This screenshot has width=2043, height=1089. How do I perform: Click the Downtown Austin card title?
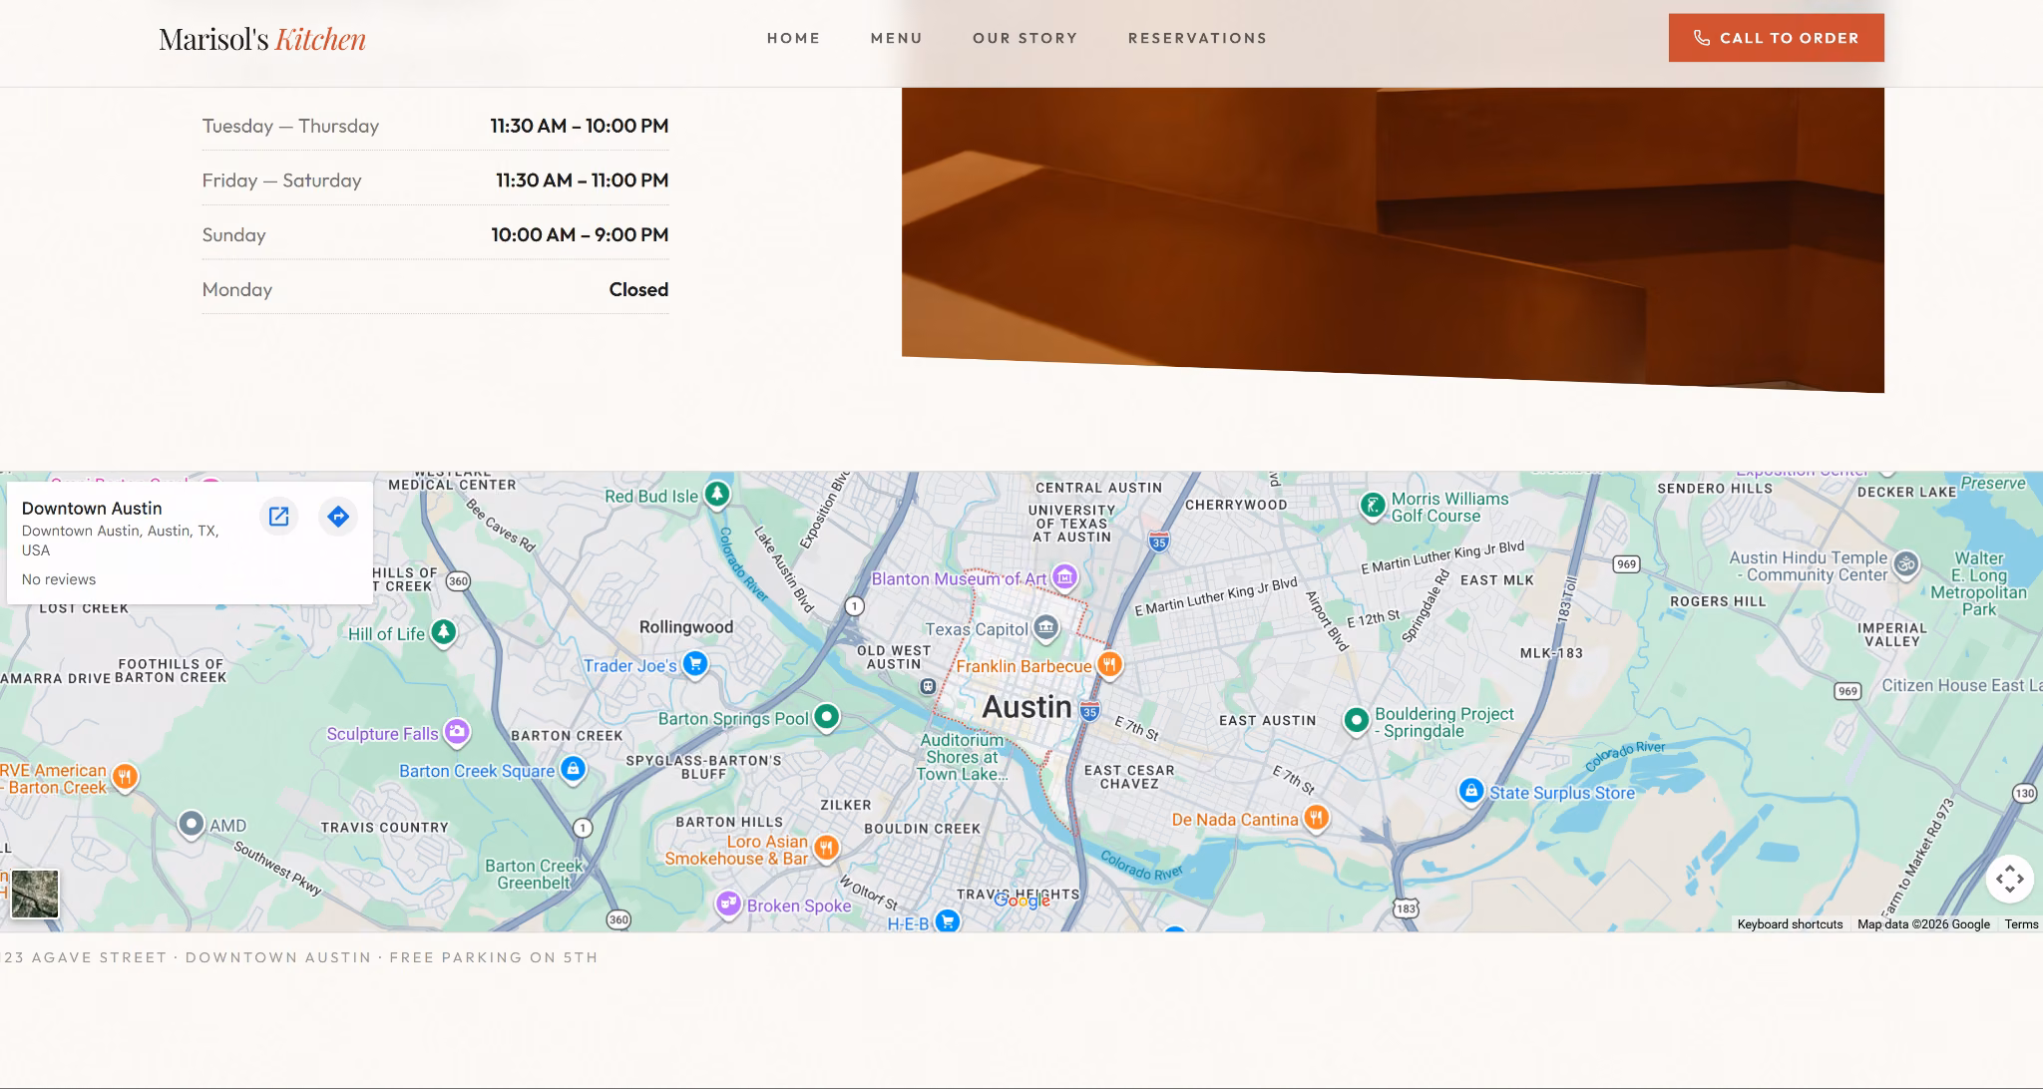coord(92,509)
